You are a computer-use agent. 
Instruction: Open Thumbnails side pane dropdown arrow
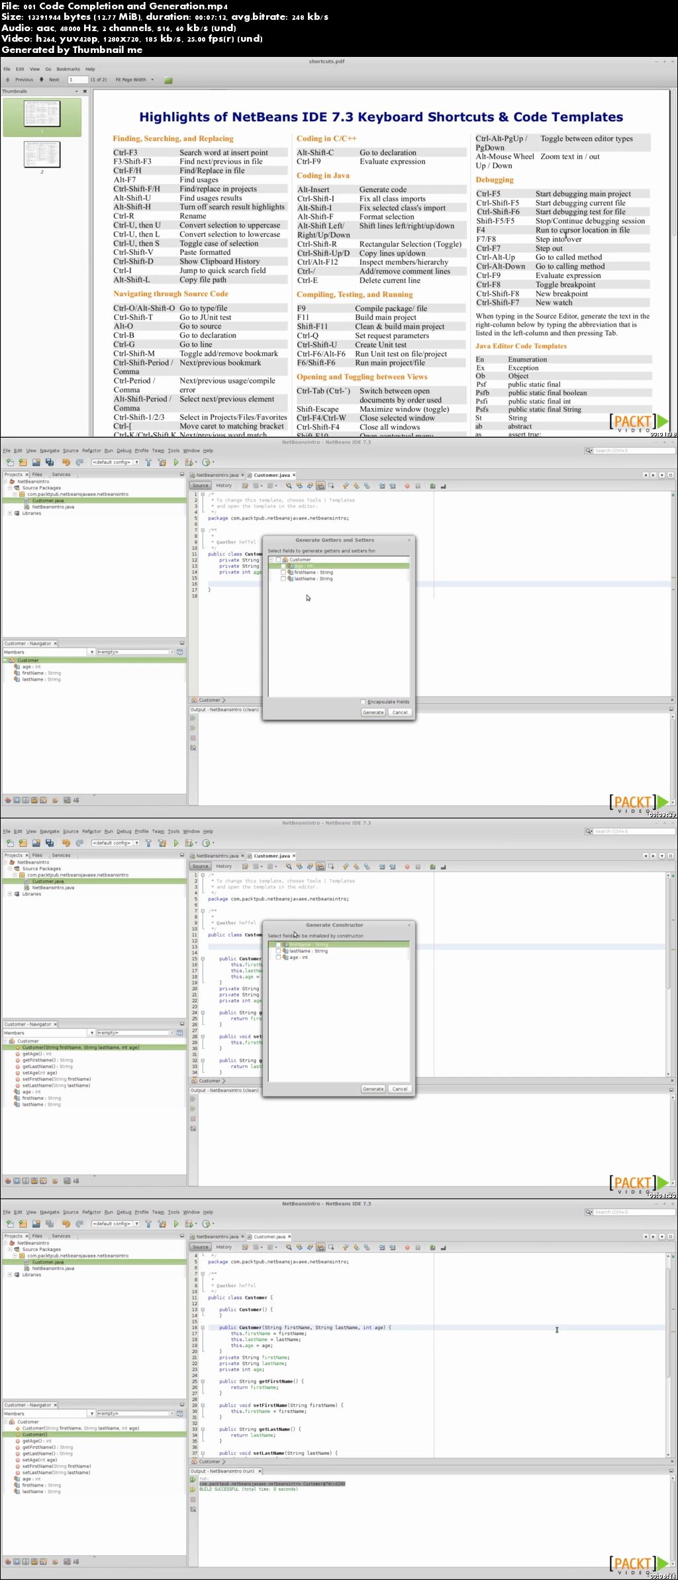(x=76, y=91)
